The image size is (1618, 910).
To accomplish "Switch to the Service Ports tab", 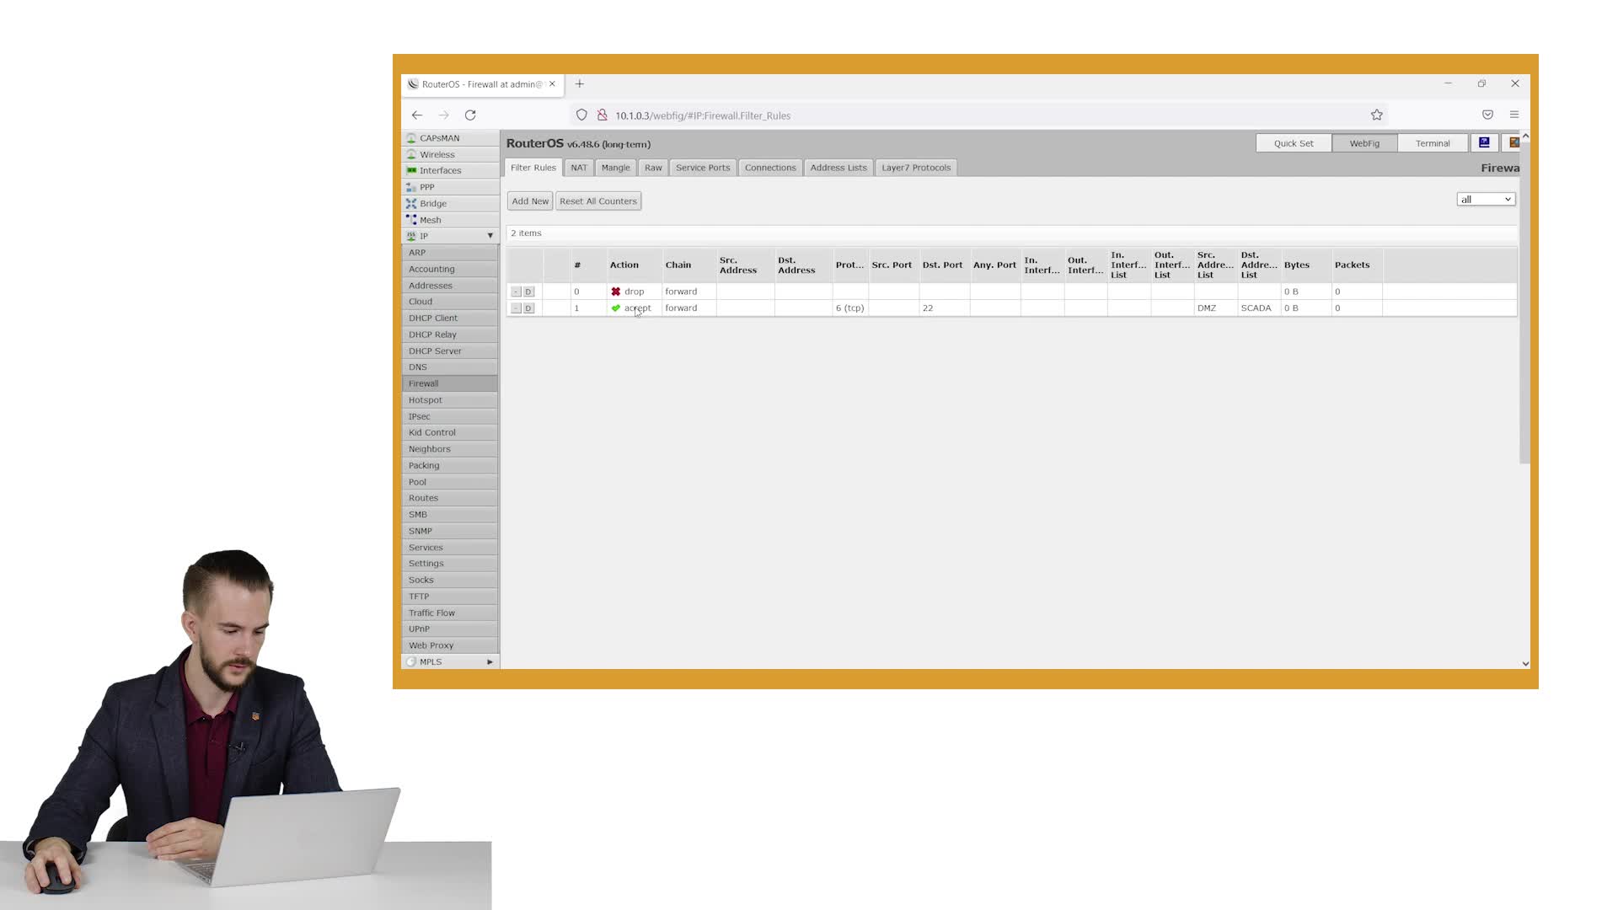I will tap(703, 168).
